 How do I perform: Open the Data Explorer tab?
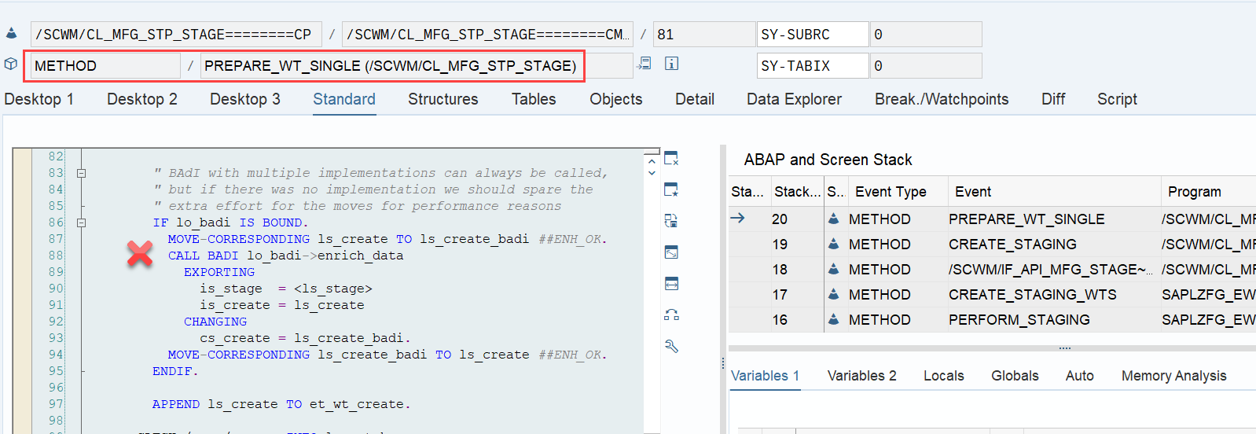[x=794, y=99]
